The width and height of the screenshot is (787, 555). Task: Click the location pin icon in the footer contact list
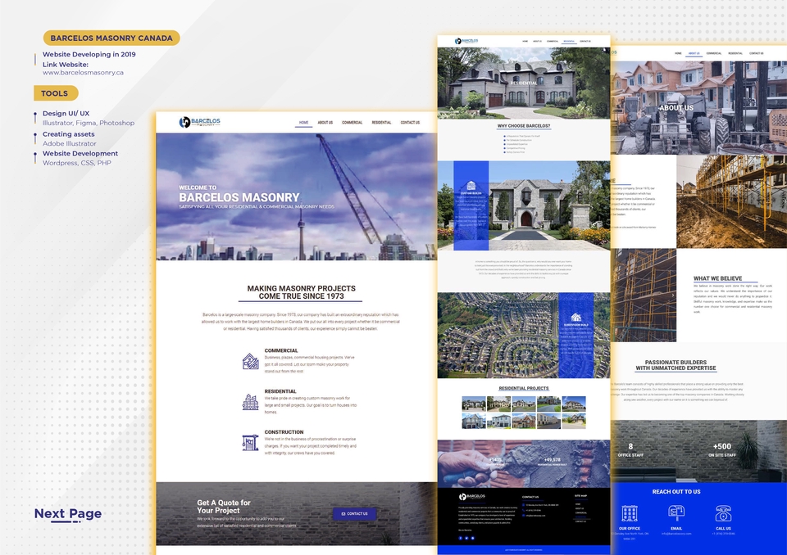[524, 505]
